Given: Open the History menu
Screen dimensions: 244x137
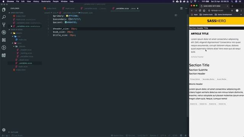Looking at the screenshot, I should [36, 2].
